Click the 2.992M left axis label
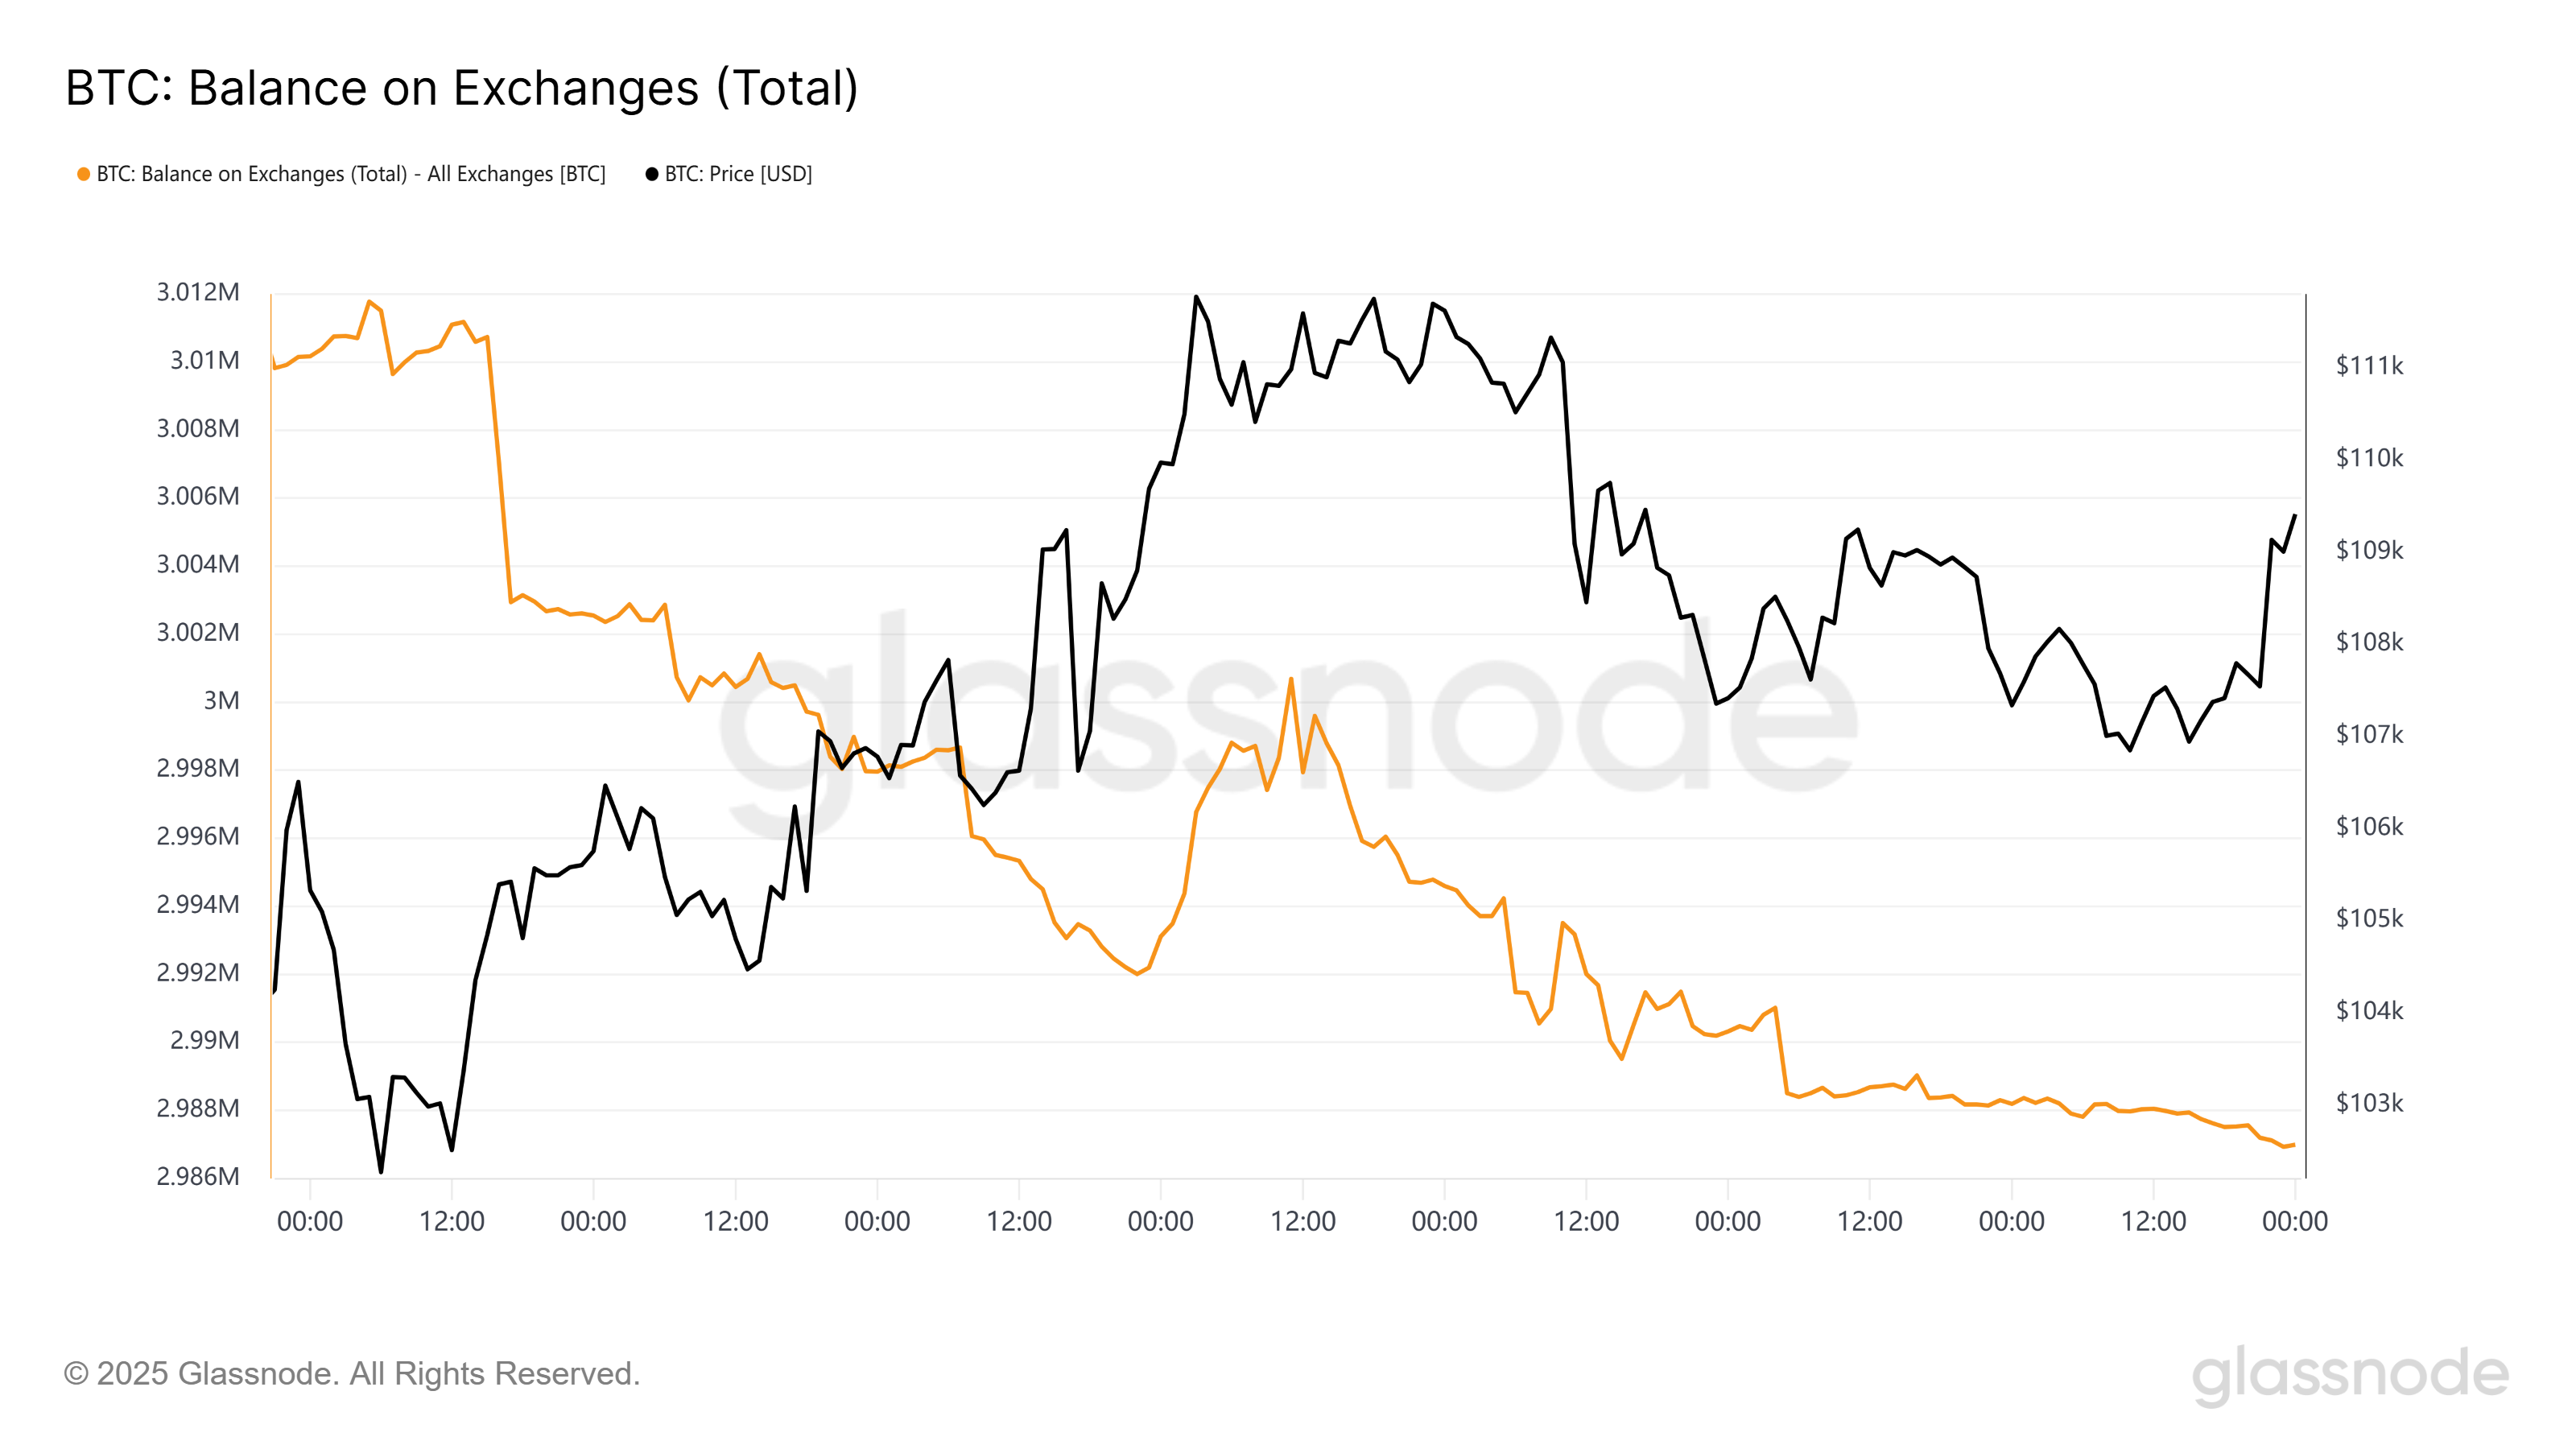2576x1449 pixels. click(198, 972)
